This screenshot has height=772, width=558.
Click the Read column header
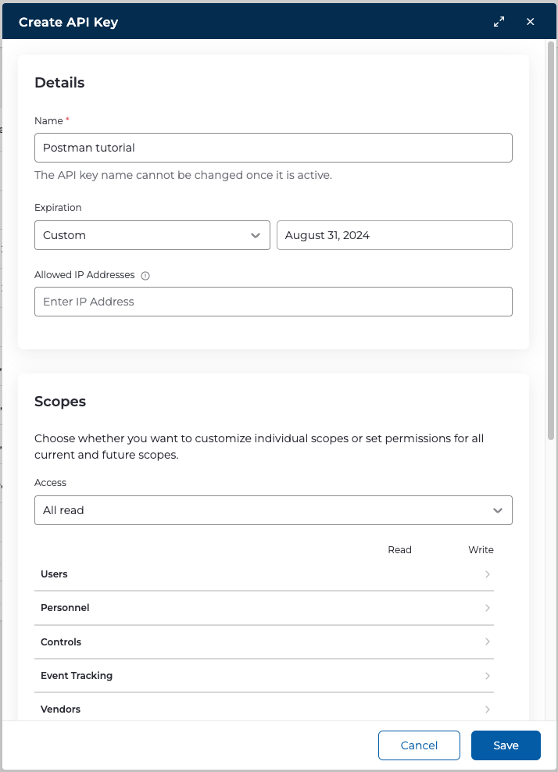click(399, 549)
